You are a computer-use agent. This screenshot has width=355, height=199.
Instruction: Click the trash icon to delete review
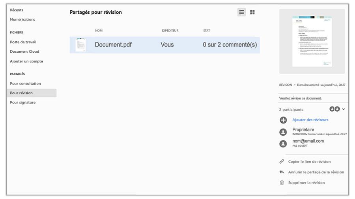tap(282, 182)
